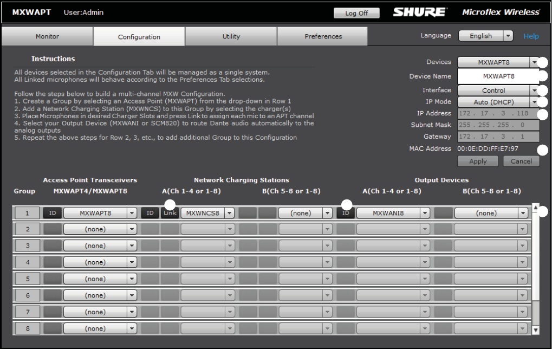Click the MAC Address value 00:0E:DD:FF:E7:97
Image resolution: width=552 pixels, height=349 pixels.
(x=488, y=148)
